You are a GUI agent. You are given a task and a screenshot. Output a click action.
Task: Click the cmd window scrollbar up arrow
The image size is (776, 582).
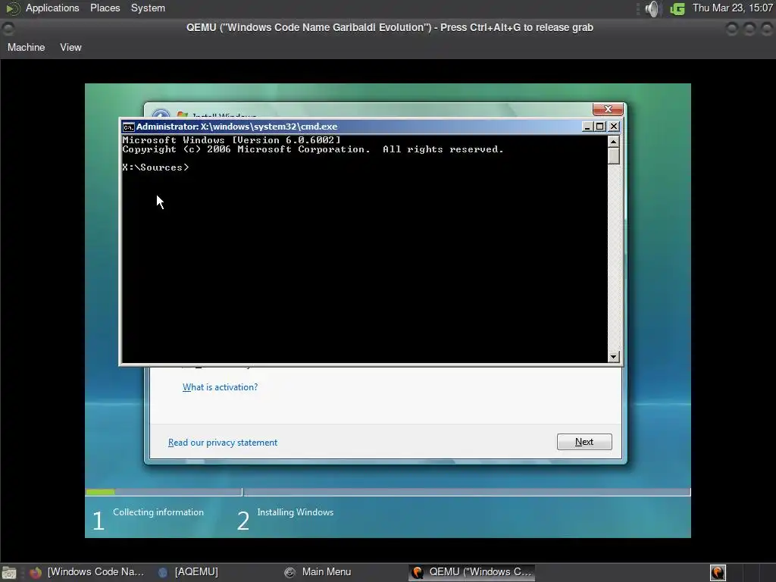[614, 142]
